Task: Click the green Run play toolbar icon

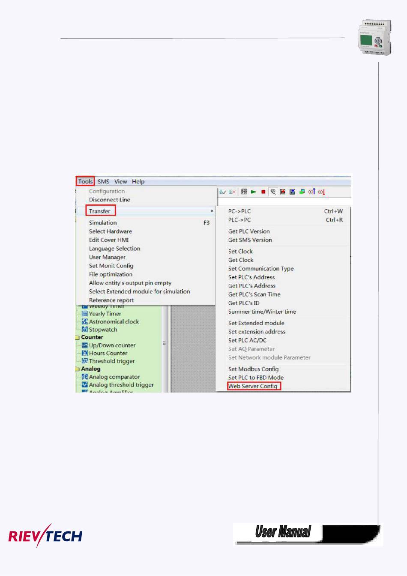Action: click(254, 192)
